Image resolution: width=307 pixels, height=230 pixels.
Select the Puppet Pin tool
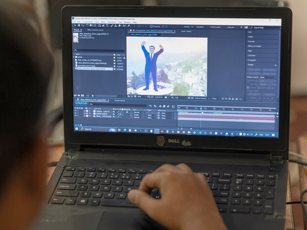129,26
